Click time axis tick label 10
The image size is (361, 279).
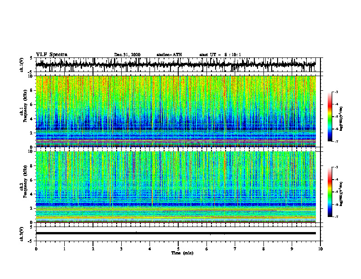point(320,249)
